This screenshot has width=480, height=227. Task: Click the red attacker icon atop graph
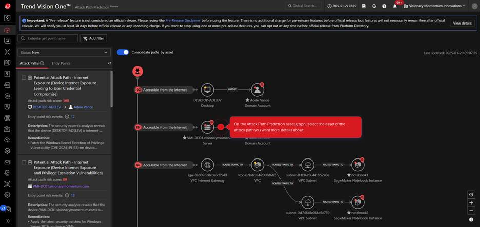[138, 72]
